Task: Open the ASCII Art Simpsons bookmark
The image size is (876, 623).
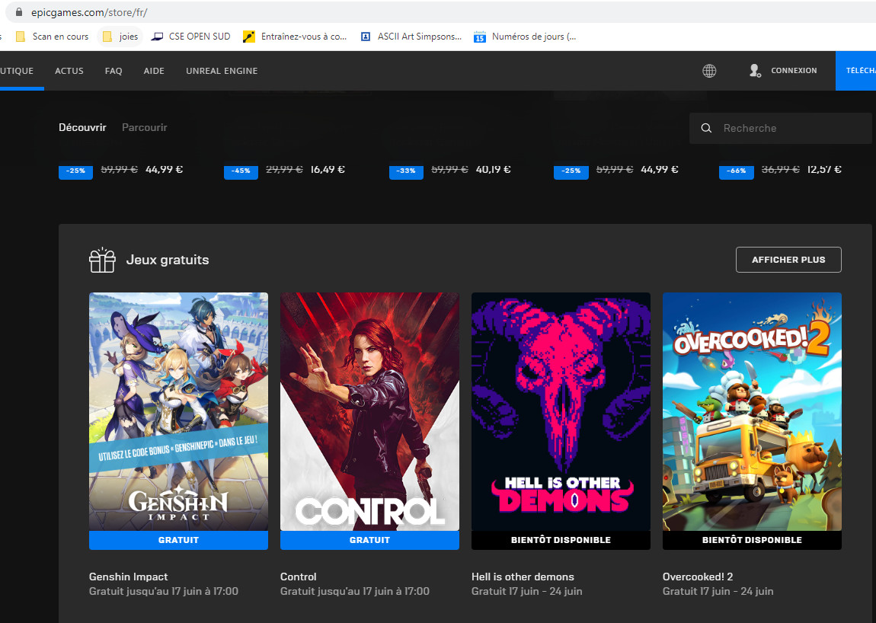Action: pyautogui.click(x=411, y=37)
